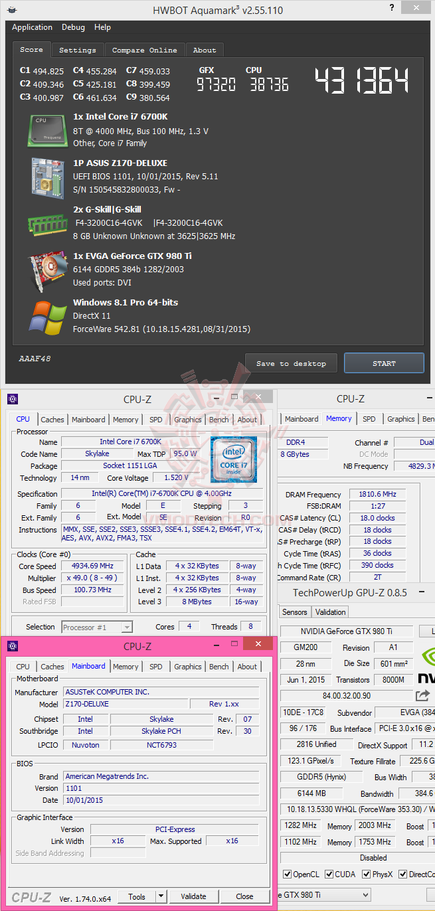Open the Mainboard tab in the Memory CPU-Z window

(x=302, y=419)
